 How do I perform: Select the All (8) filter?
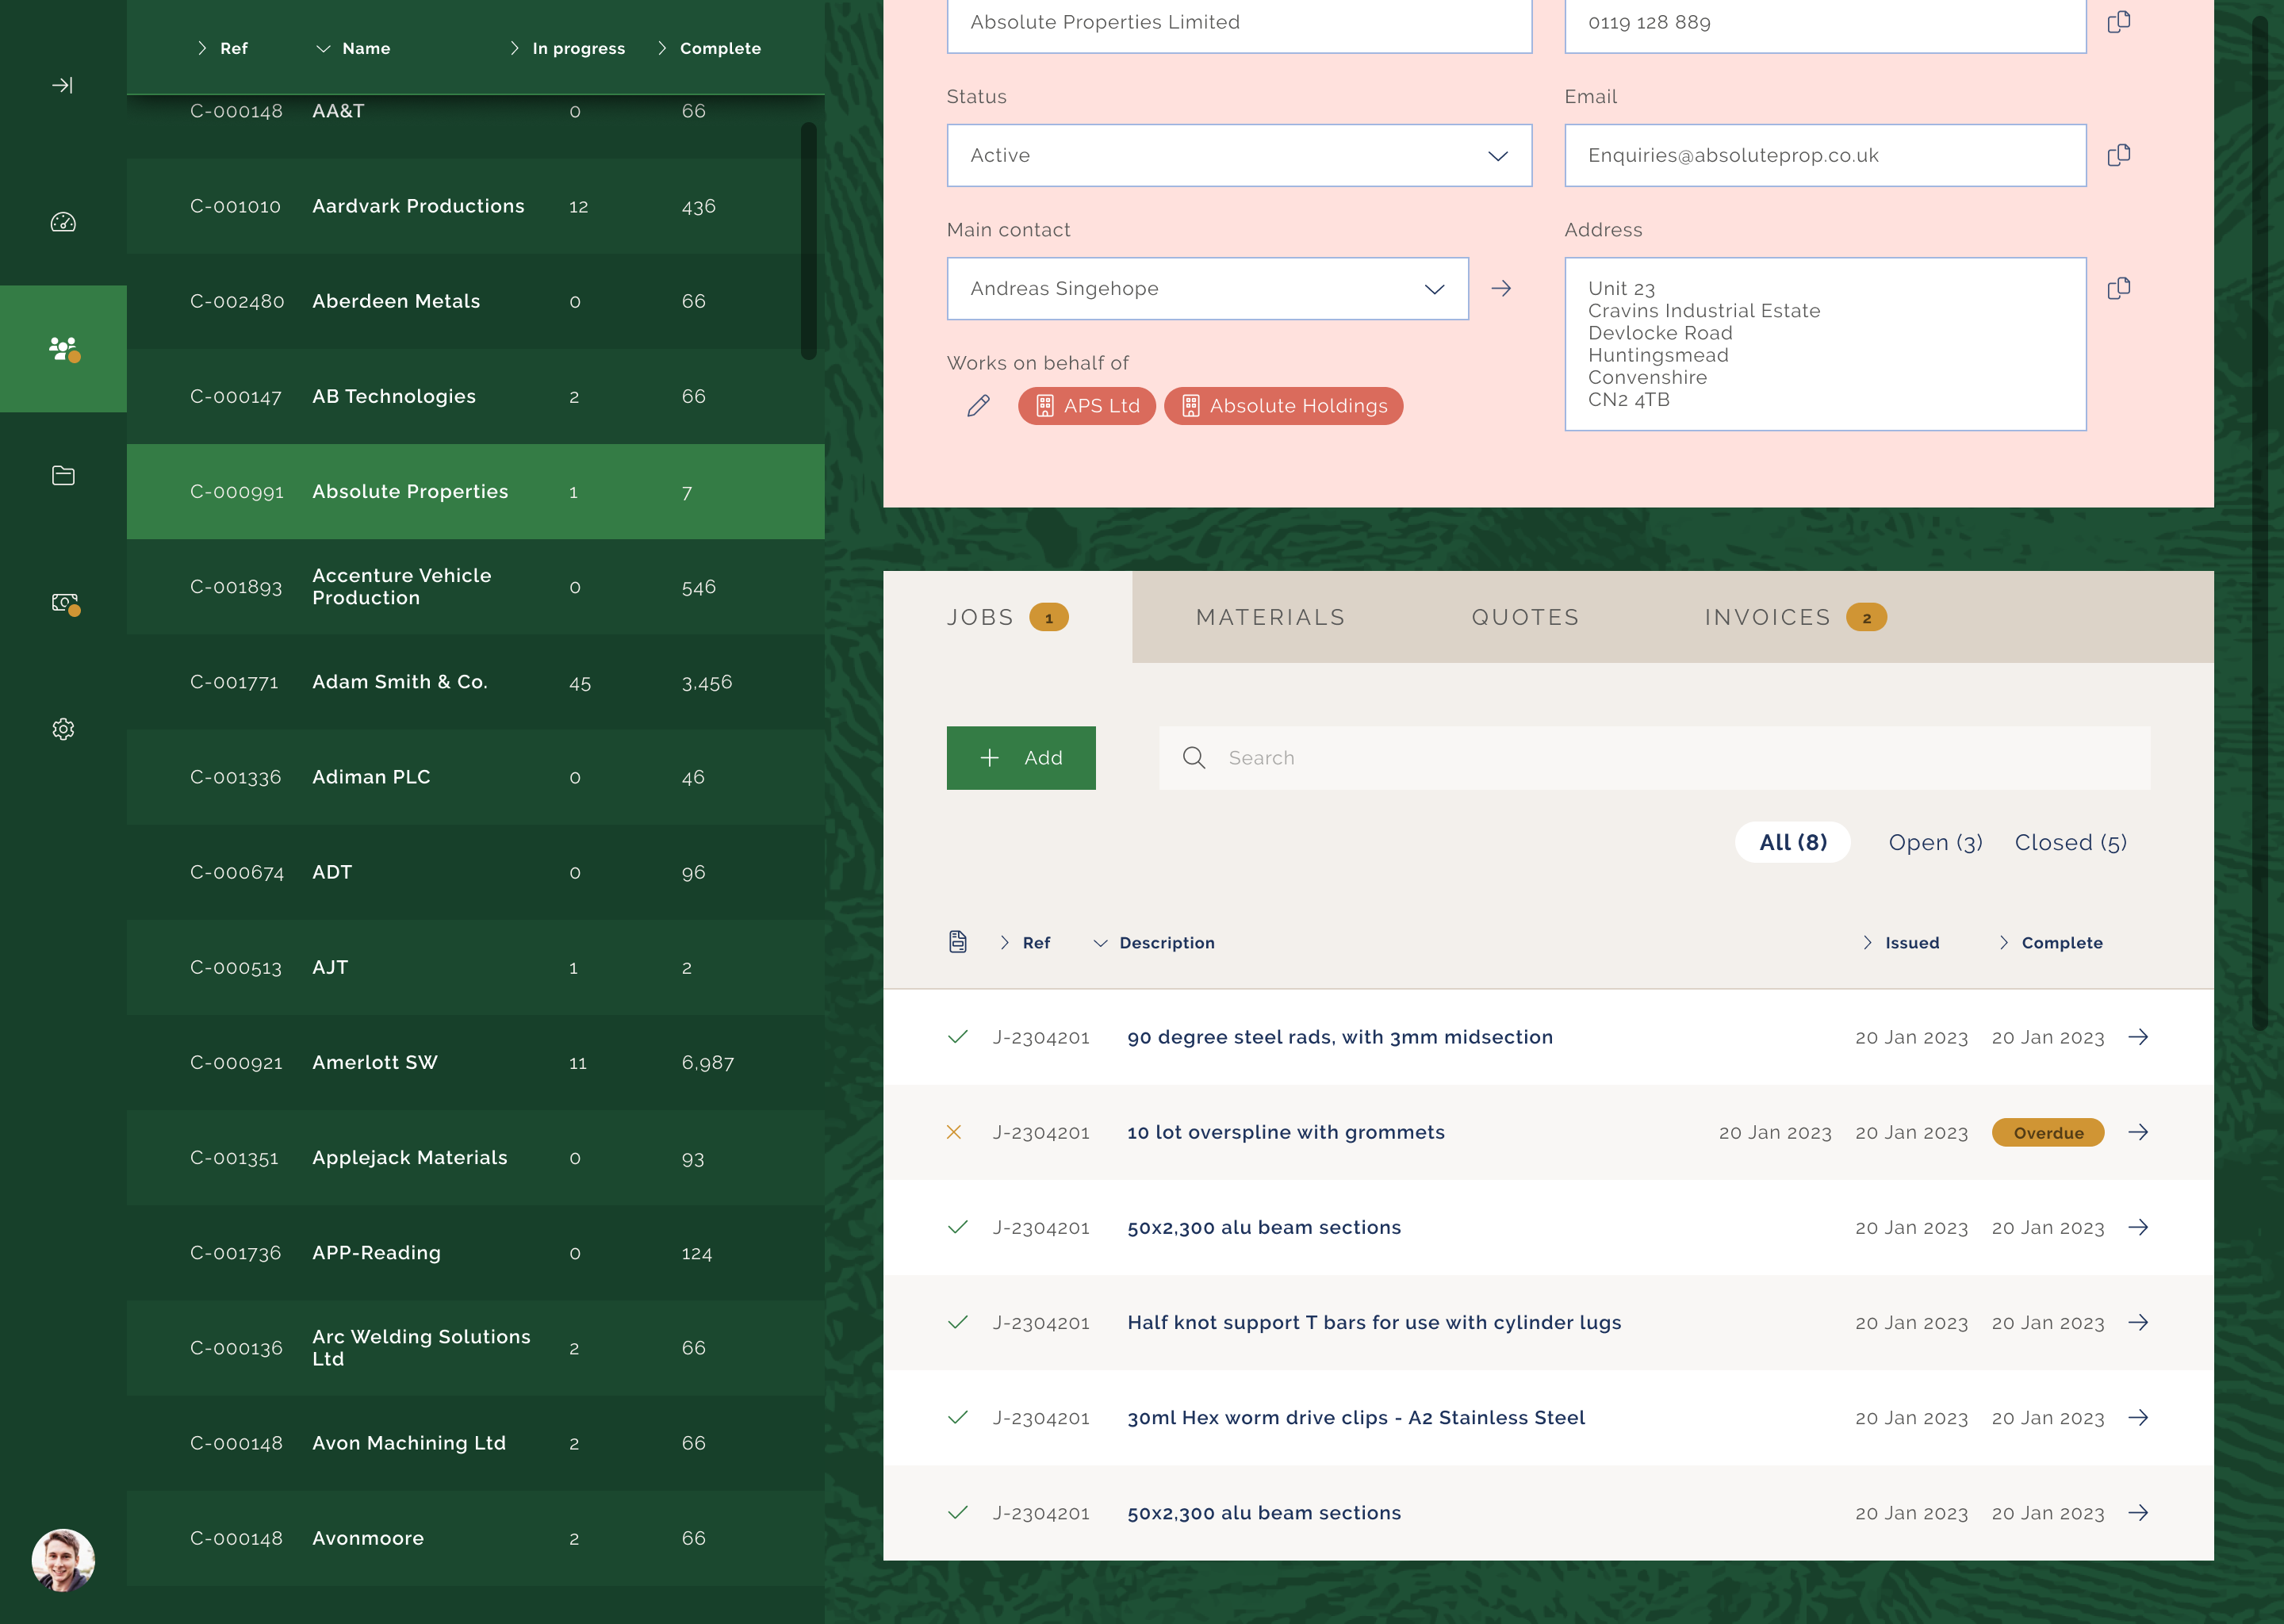(1792, 842)
